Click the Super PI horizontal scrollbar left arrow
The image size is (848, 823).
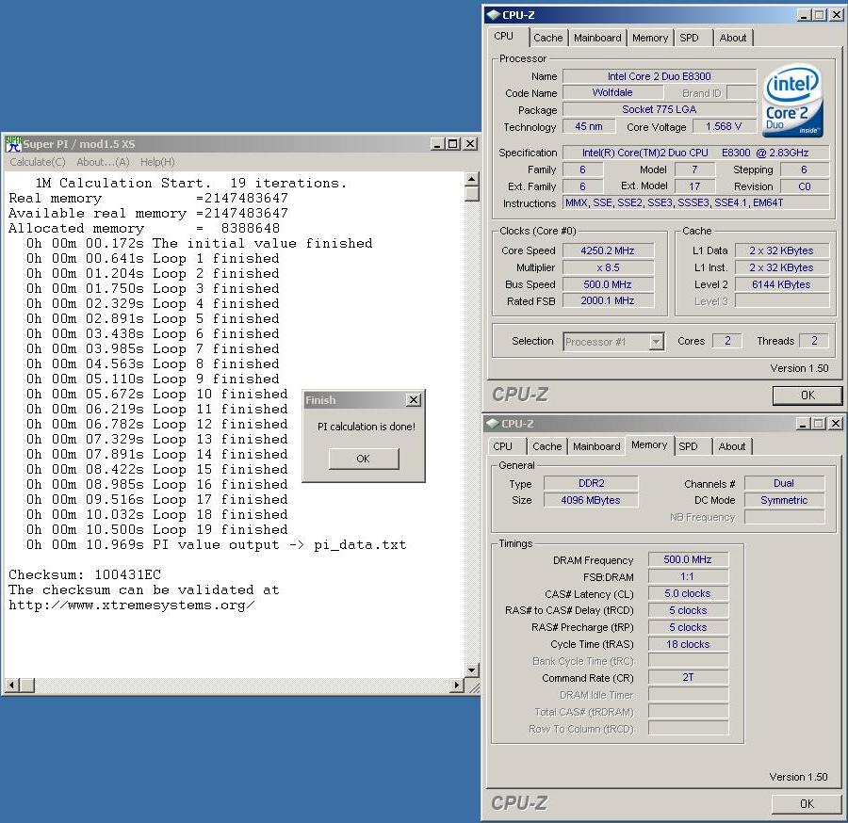pyautogui.click(x=11, y=686)
